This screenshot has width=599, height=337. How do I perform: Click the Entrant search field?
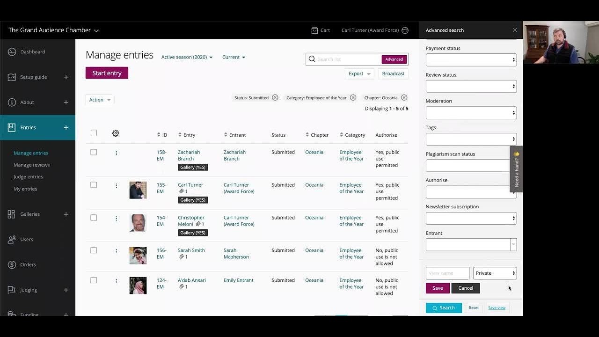[x=471, y=245]
